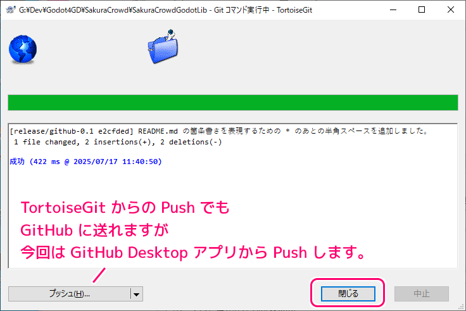Click the blue folder transfer animation icon
This screenshot has height=311, width=466.
[163, 47]
